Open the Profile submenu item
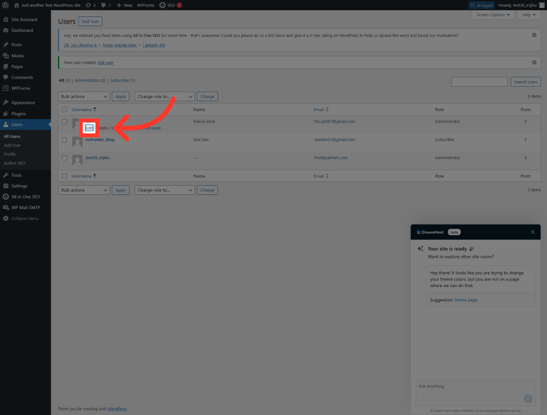 [10, 154]
